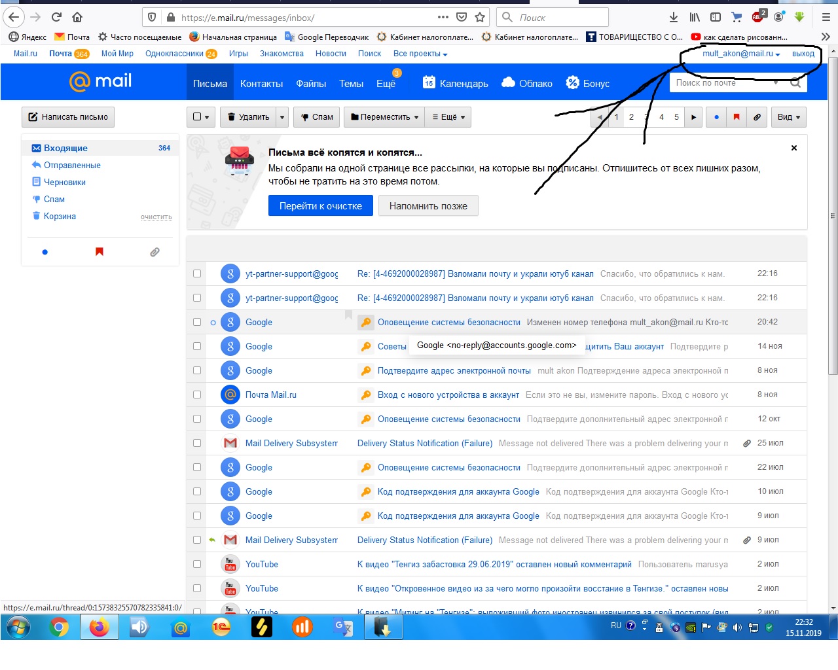Image resolution: width=838 pixels, height=670 pixels.
Task: Click Перейти к очистке button
Action: click(x=321, y=205)
